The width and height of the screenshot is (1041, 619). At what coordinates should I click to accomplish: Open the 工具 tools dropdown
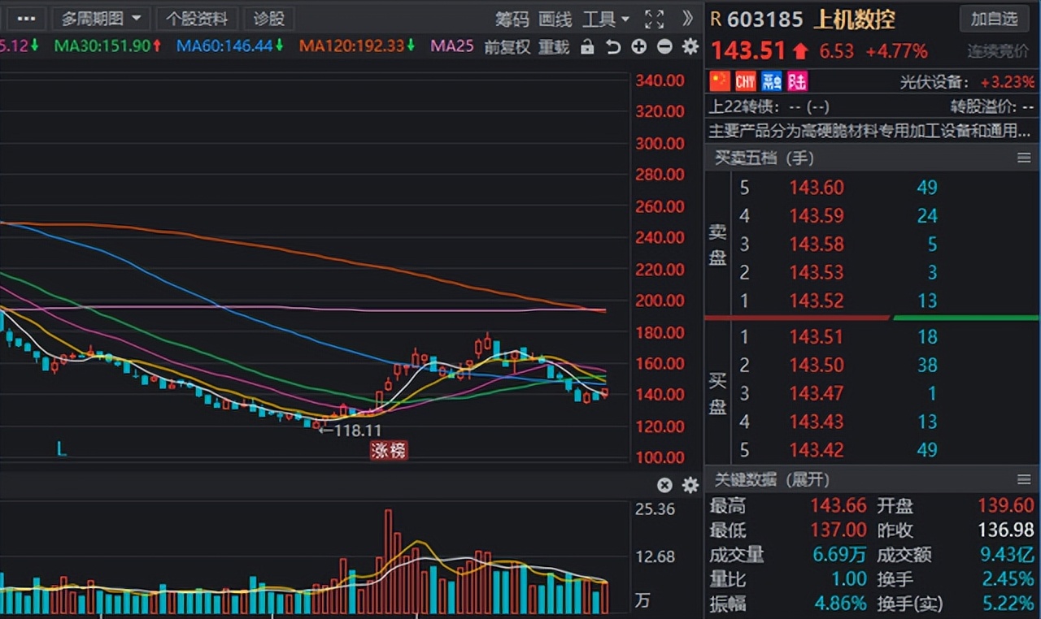click(x=606, y=19)
